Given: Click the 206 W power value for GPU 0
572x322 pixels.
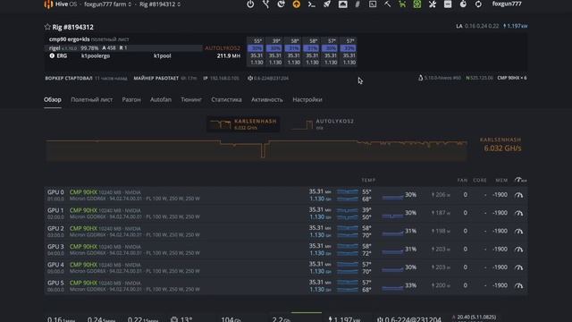Looking at the screenshot, I should point(441,195).
